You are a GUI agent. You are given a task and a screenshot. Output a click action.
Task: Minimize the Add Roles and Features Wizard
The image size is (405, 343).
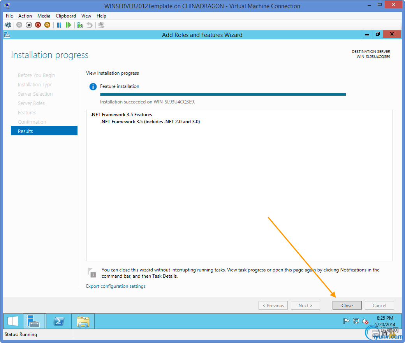(x=367, y=34)
